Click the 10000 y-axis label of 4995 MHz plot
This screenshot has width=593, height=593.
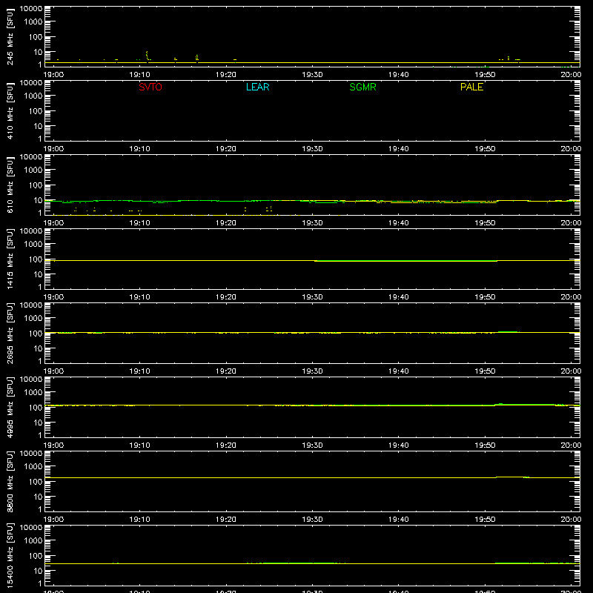point(31,380)
